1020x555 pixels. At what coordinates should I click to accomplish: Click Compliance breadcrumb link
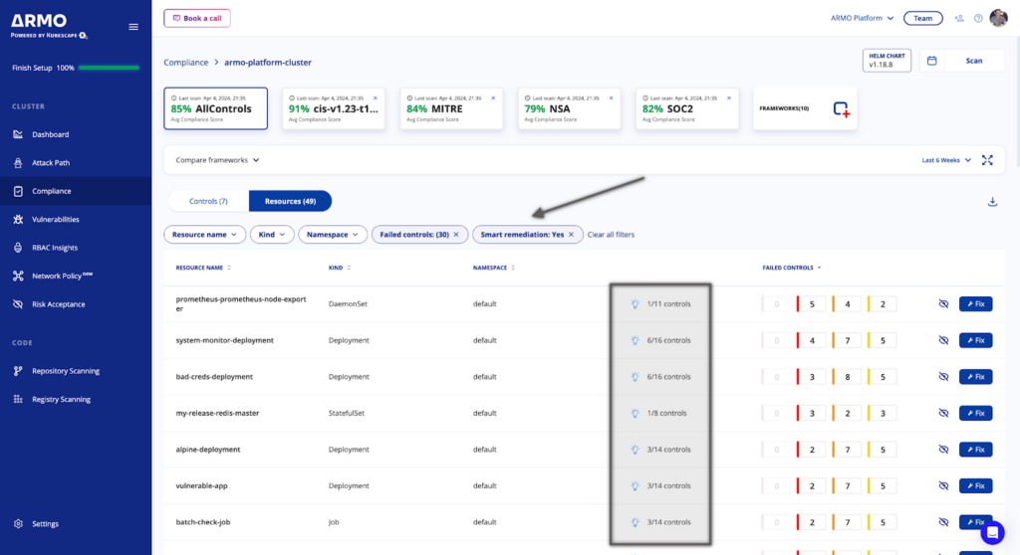186,63
